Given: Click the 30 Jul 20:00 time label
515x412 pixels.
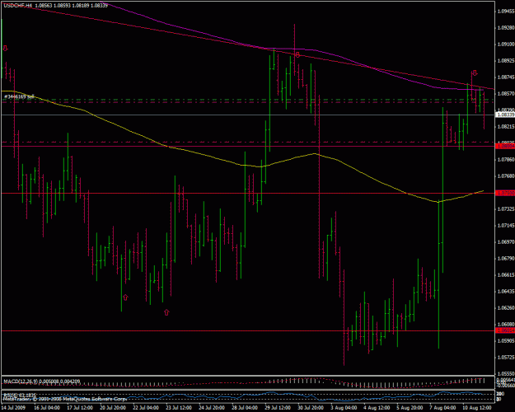Looking at the screenshot, I should 311,408.
